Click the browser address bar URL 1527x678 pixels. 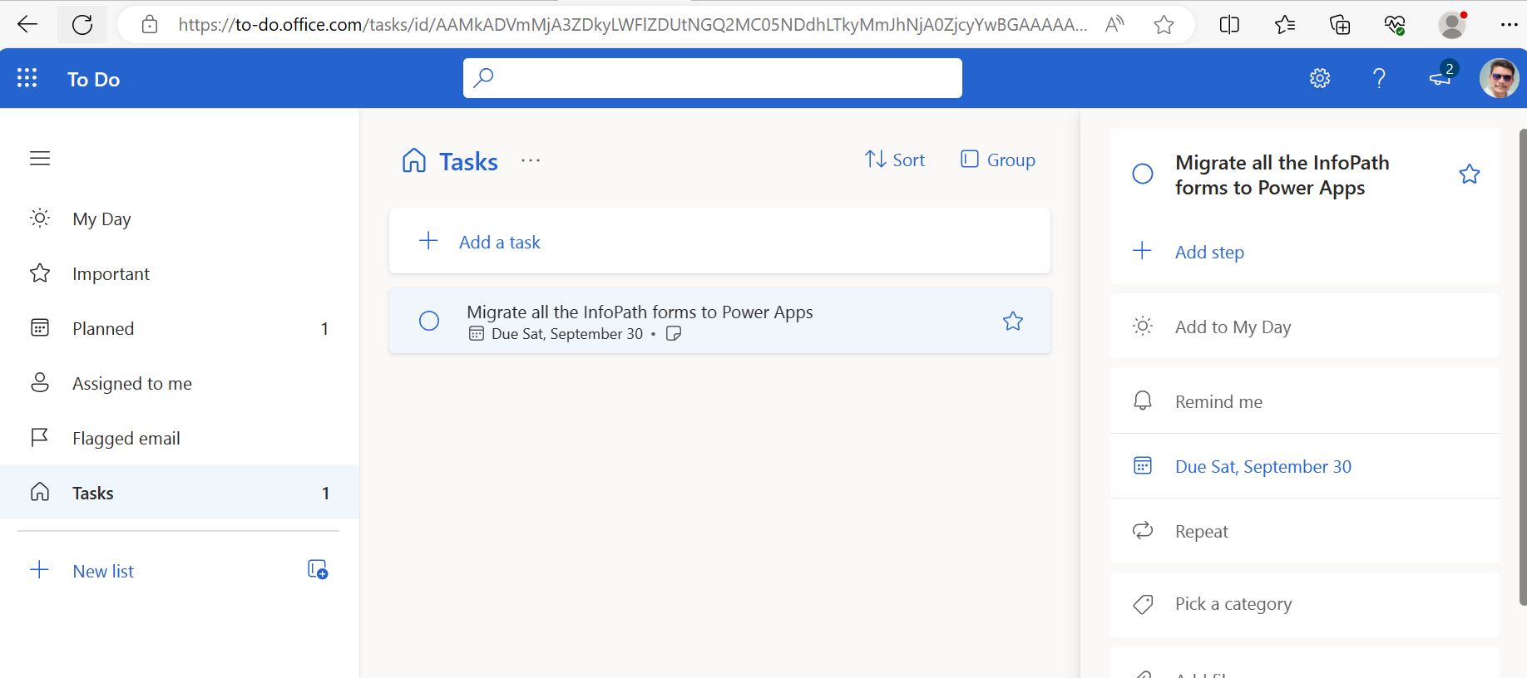632,25
